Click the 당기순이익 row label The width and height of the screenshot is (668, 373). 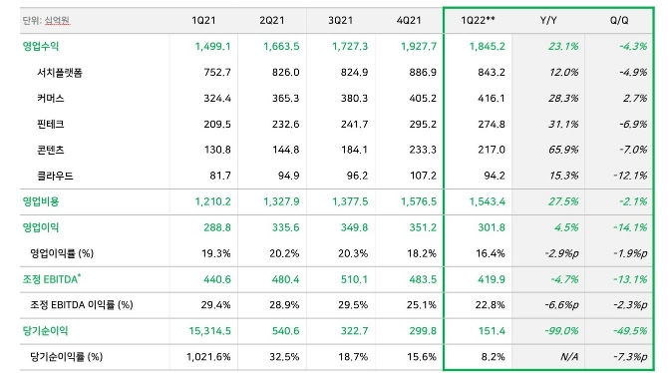[x=45, y=331]
